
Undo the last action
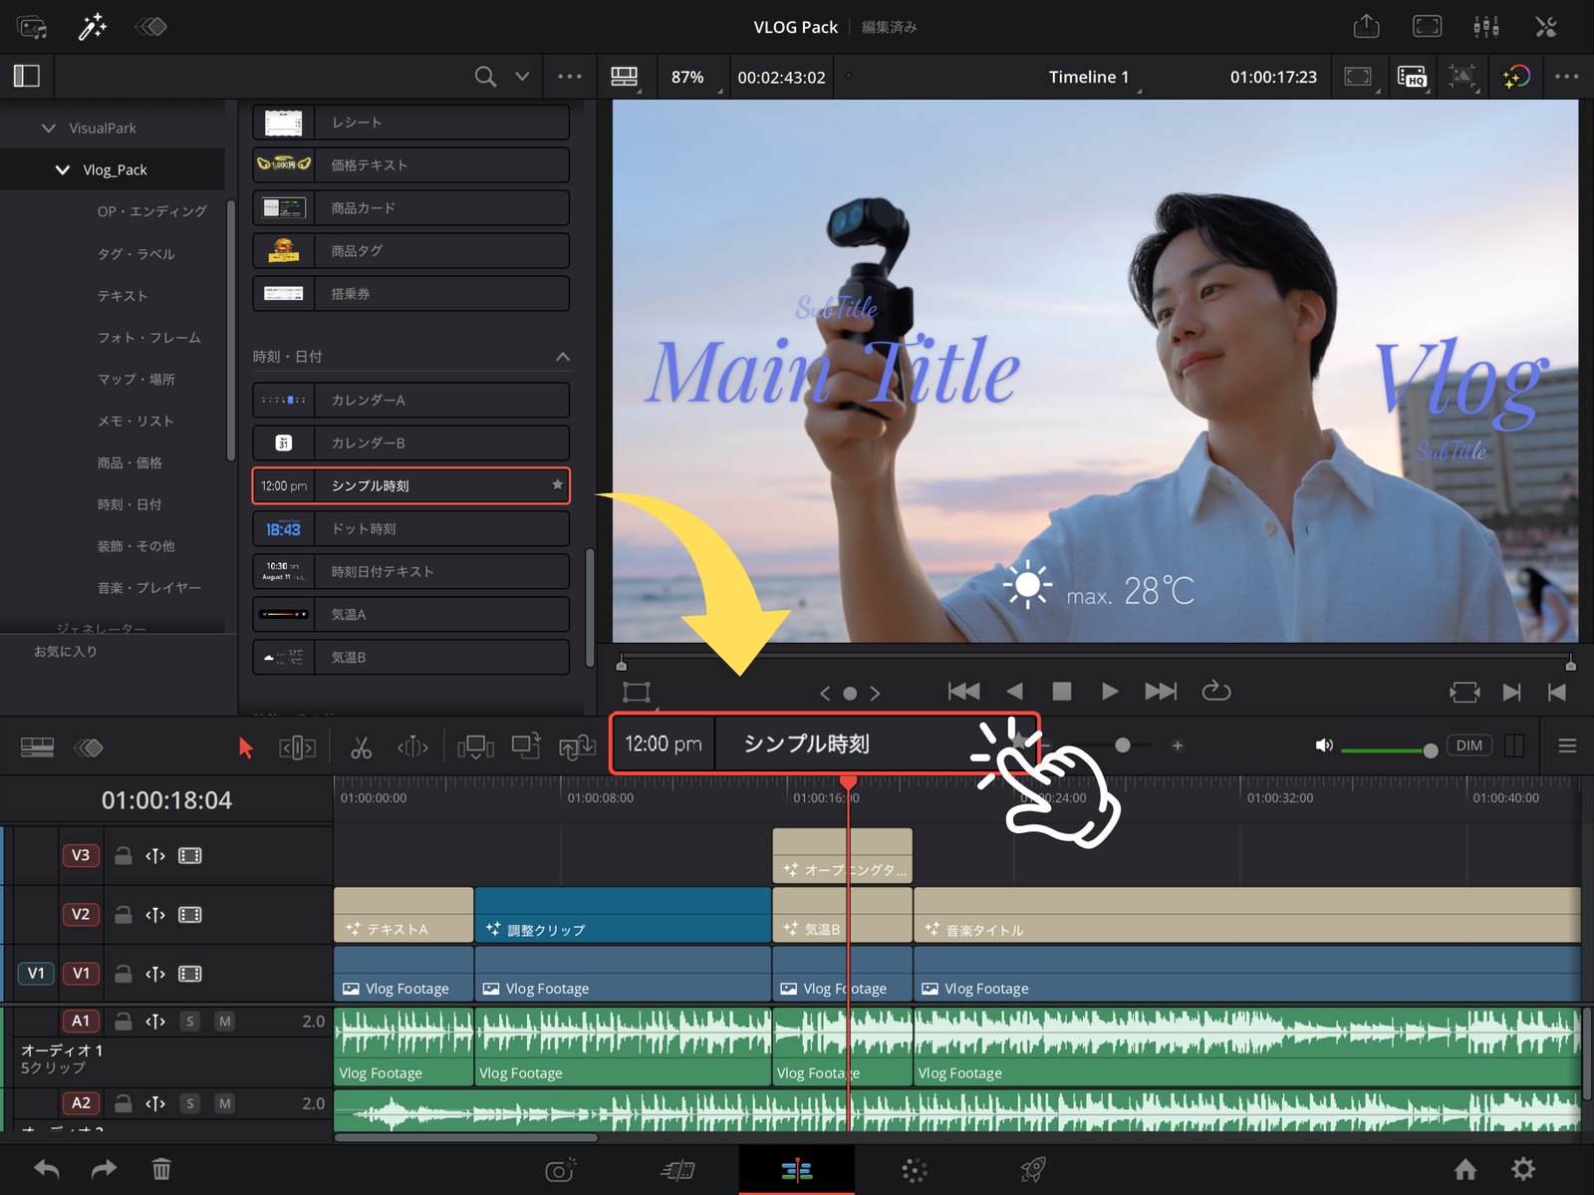coord(46,1169)
